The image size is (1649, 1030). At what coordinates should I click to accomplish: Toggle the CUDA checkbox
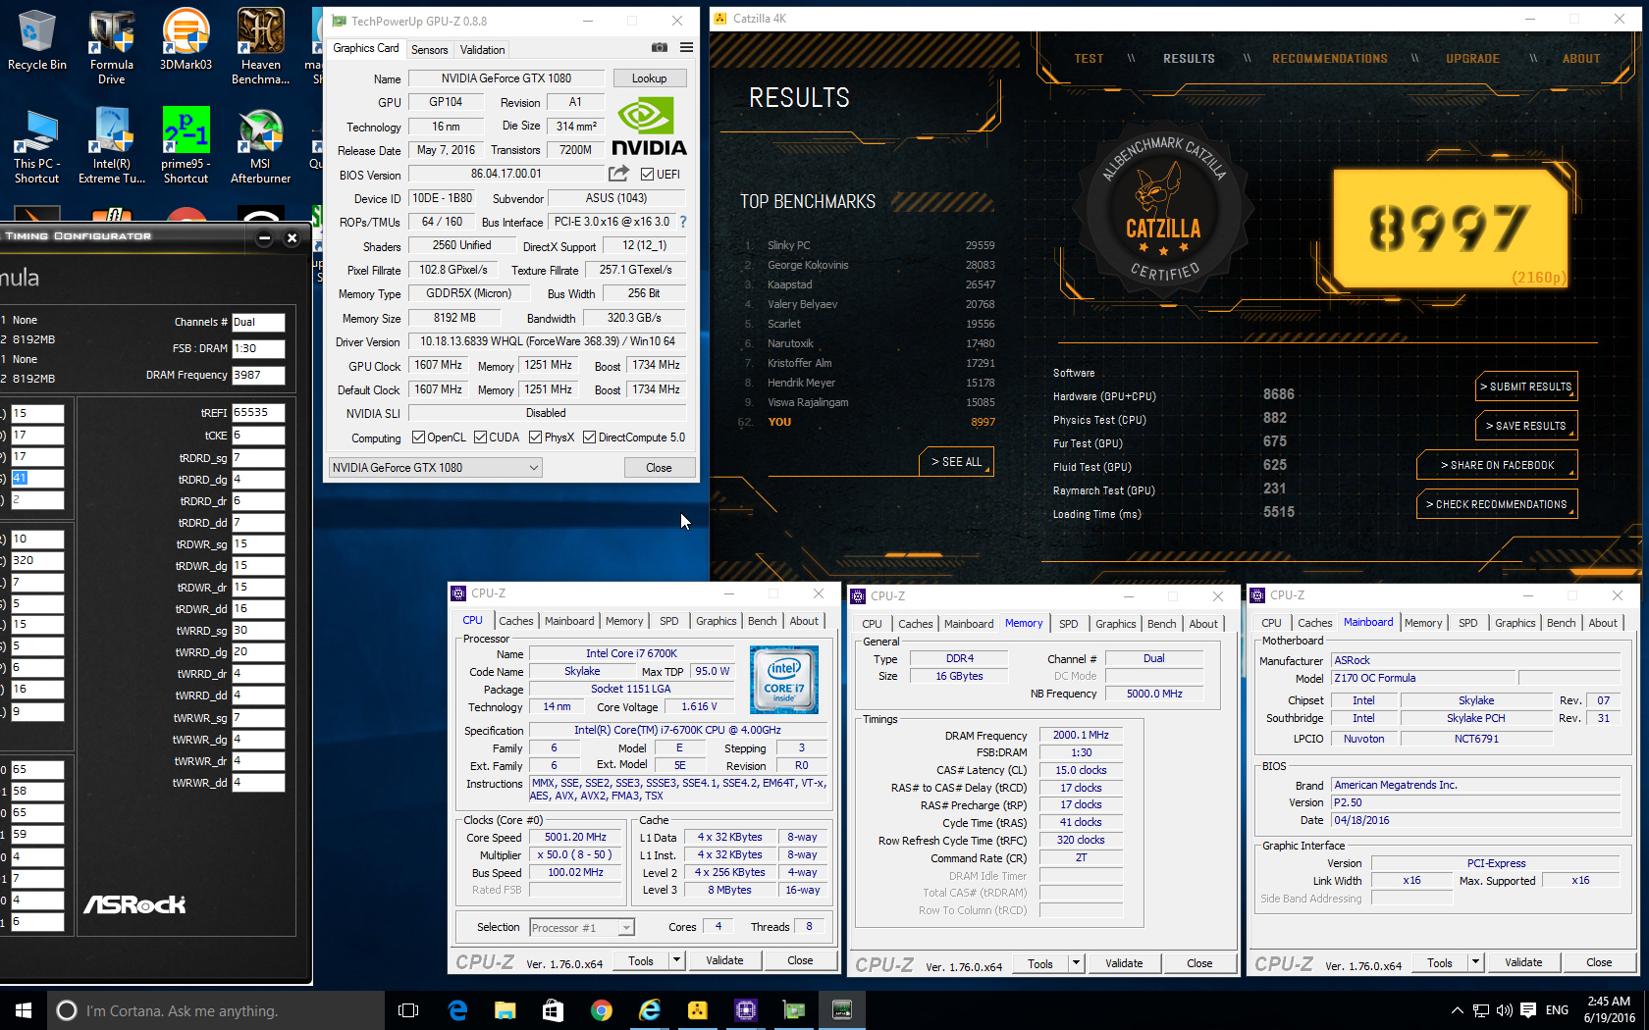point(480,438)
